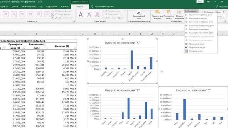This screenshot has height=128, width=228.
Task: Choose Align Bottom (Выровнять по нижнему краю)
Action: tap(201, 33)
